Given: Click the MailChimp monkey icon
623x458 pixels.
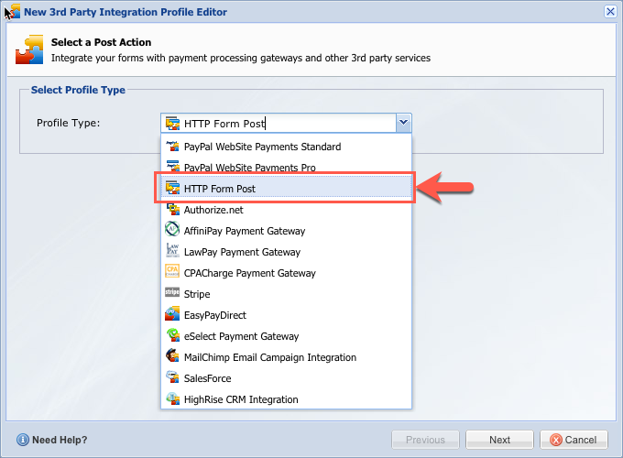Looking at the screenshot, I should tap(171, 357).
